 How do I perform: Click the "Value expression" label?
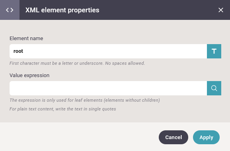point(29,75)
